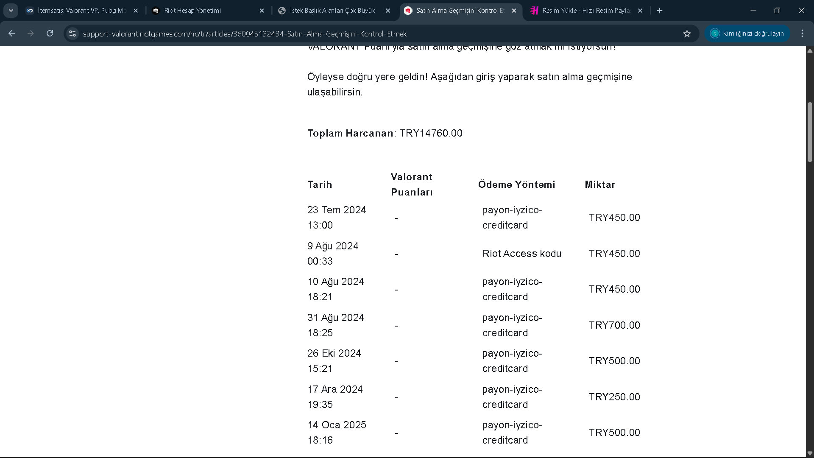This screenshot has width=814, height=458.
Task: Open the tab search dropdown
Action: coord(11,11)
